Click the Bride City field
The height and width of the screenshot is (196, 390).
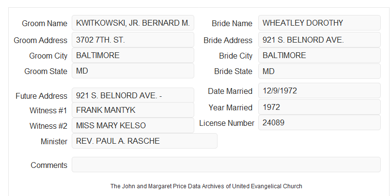(x=319, y=55)
